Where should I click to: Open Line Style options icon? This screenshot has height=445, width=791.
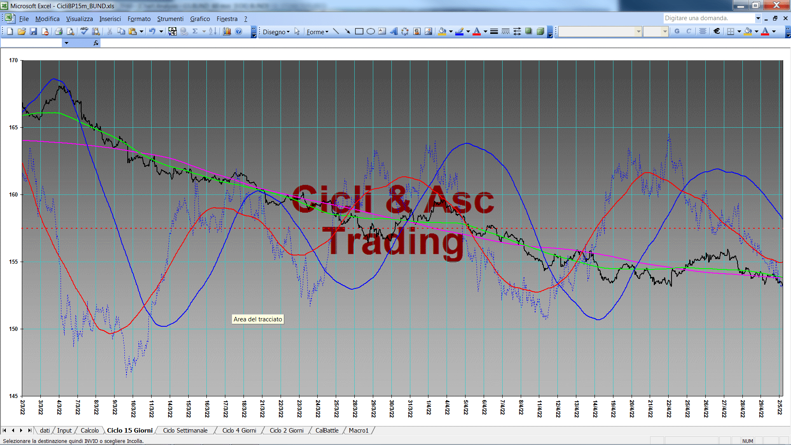[x=494, y=31]
